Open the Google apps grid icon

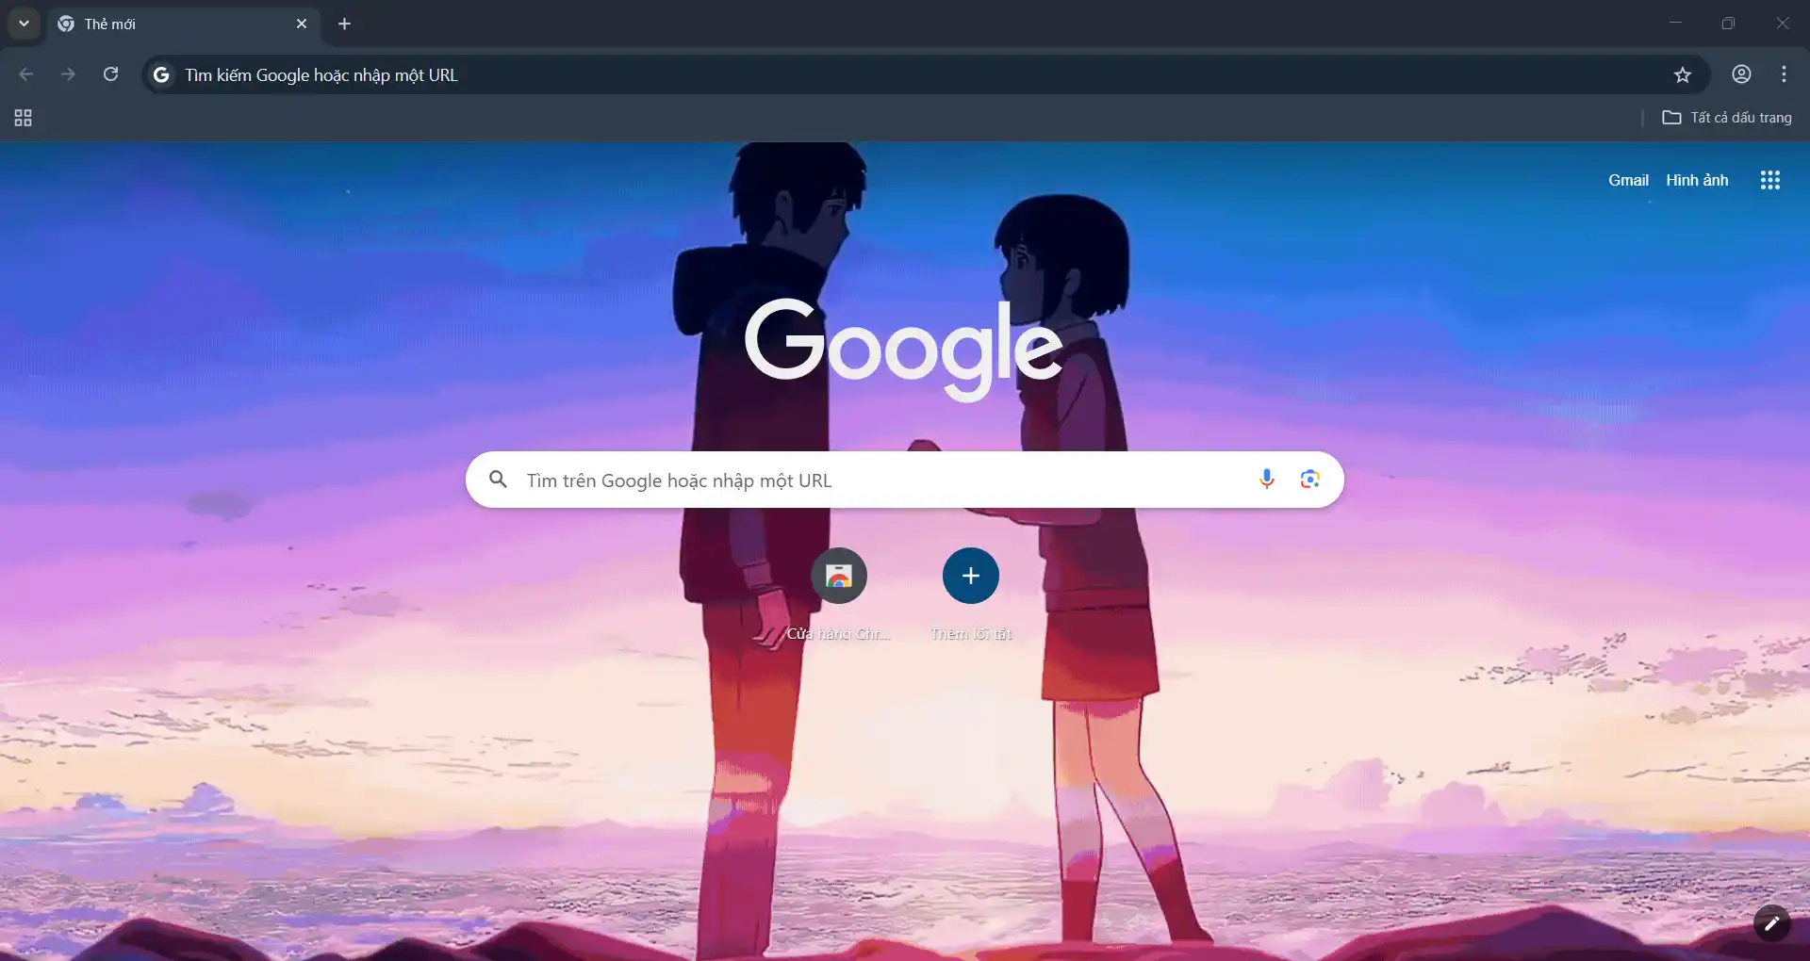1769,180
